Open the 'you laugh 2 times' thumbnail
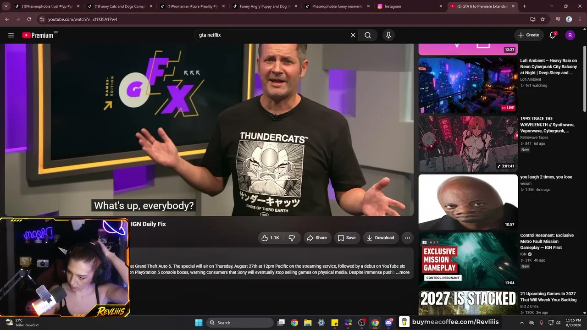This screenshot has width=587, height=330. tap(468, 202)
